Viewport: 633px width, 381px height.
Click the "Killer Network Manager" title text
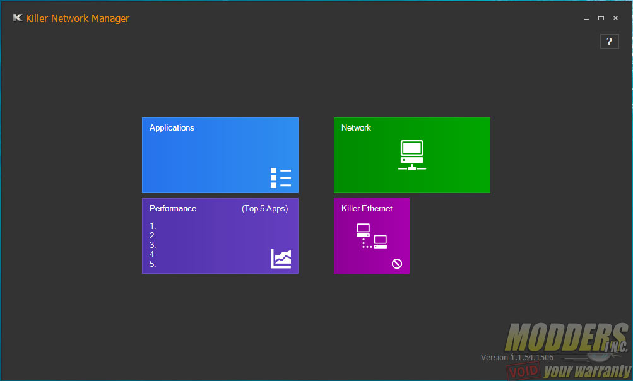click(x=78, y=18)
